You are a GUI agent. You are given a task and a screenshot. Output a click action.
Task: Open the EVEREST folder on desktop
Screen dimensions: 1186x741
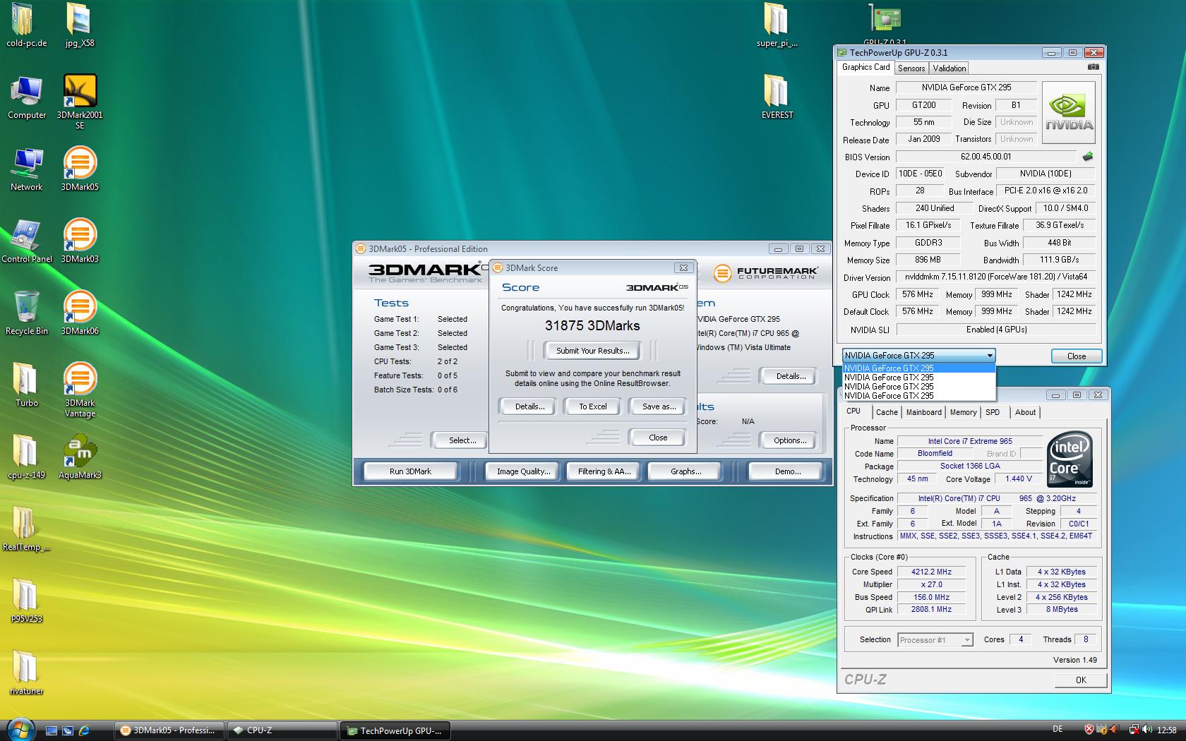pyautogui.click(x=777, y=98)
